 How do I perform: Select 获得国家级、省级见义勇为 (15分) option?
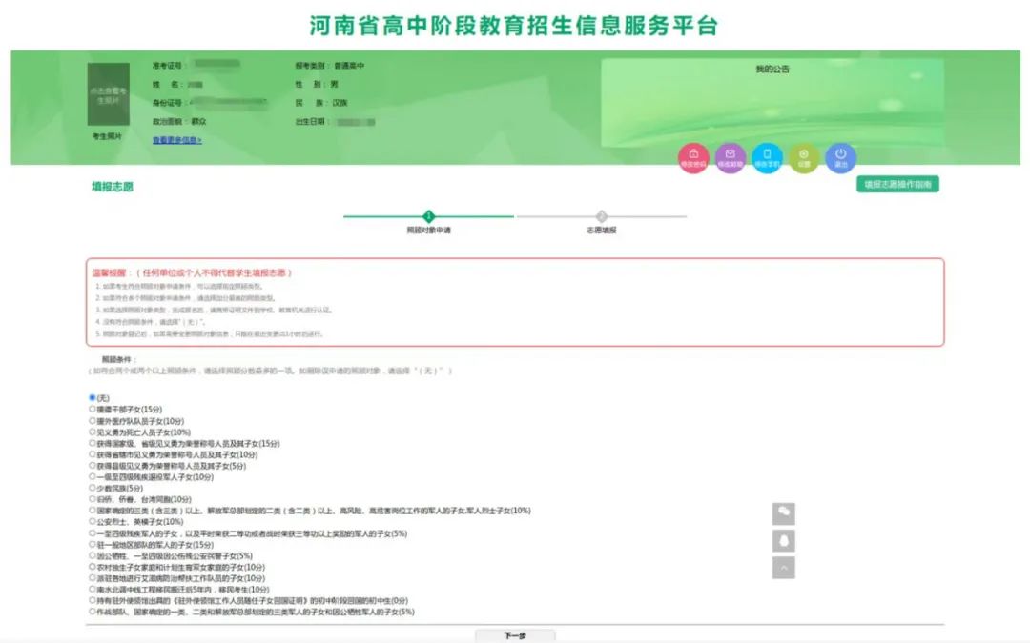93,443
